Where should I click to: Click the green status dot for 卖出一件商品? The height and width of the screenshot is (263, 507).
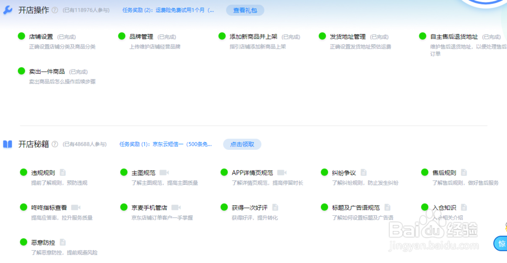tap(21, 71)
